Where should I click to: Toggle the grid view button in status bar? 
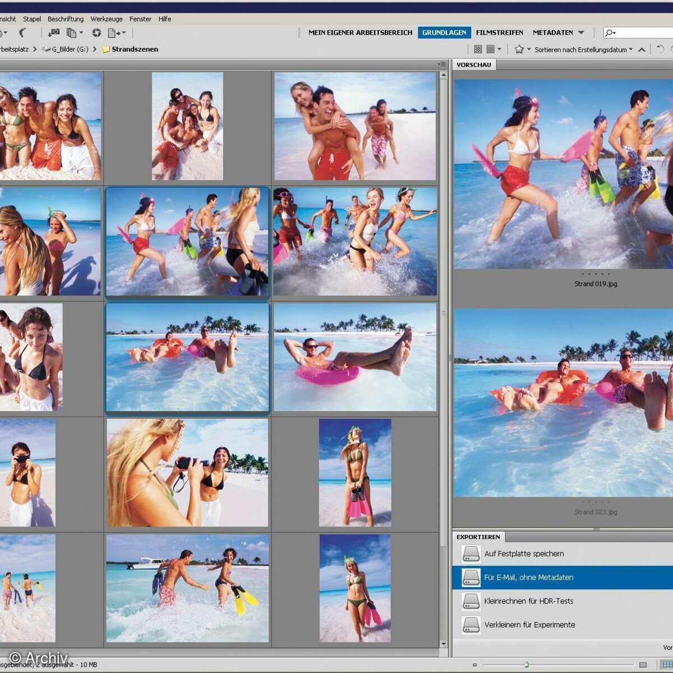coord(667,665)
